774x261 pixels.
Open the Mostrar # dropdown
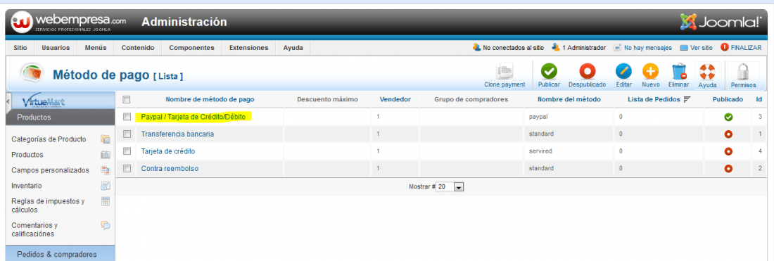tap(450, 187)
